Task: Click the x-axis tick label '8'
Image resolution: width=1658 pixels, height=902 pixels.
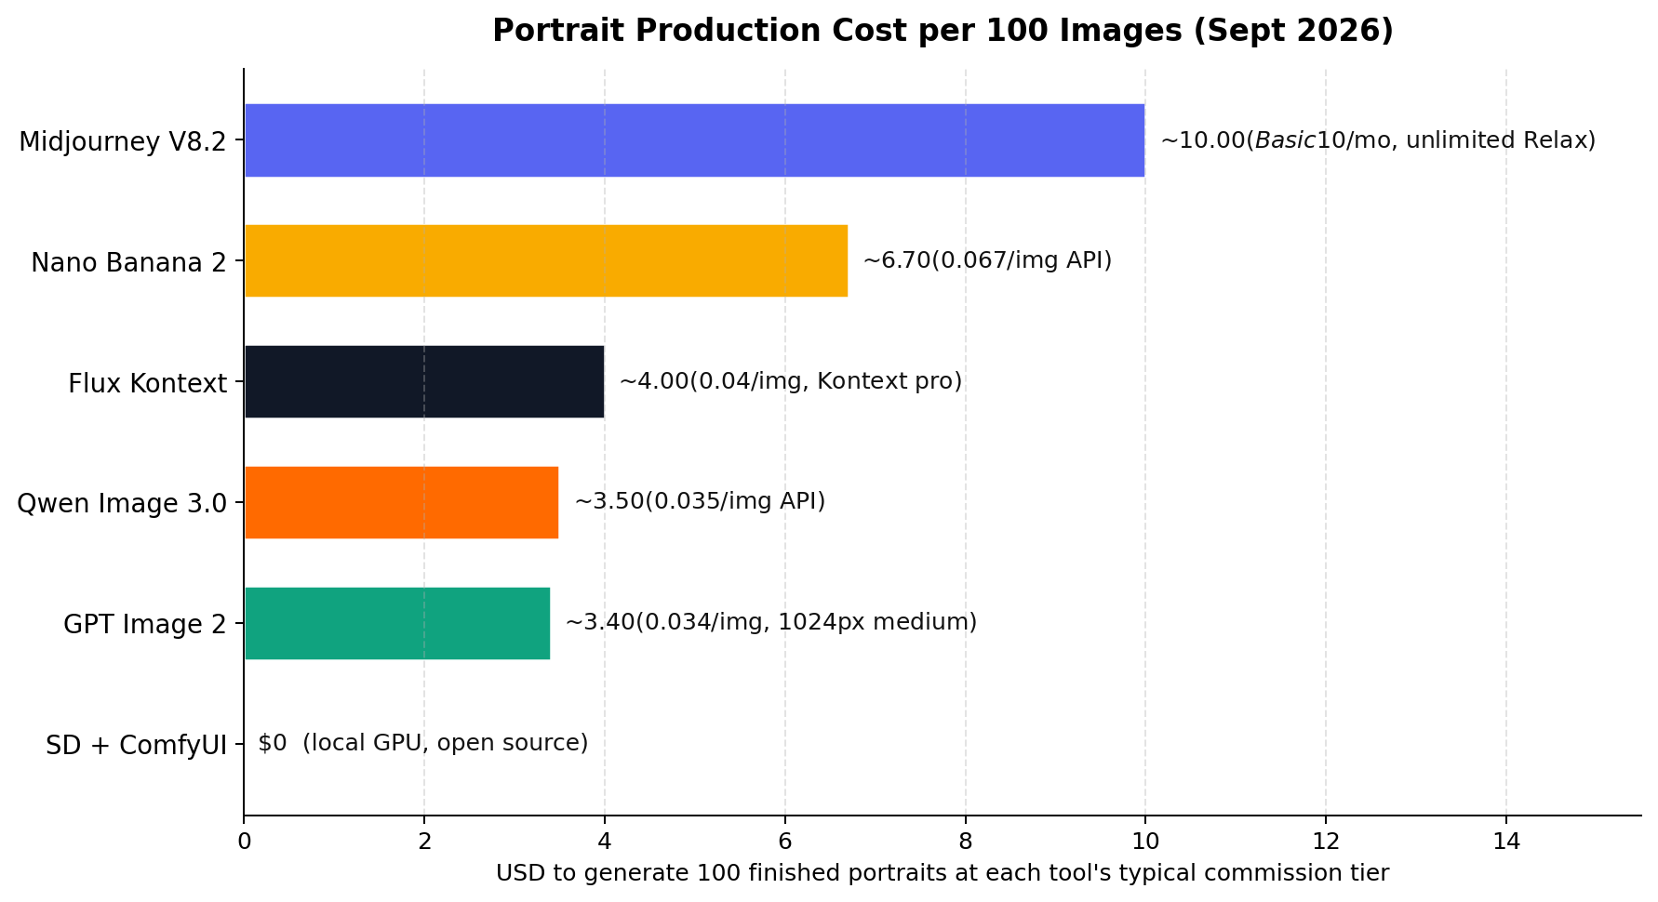Action: tap(966, 842)
